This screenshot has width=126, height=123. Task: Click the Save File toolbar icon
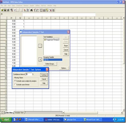[x=5, y=10]
